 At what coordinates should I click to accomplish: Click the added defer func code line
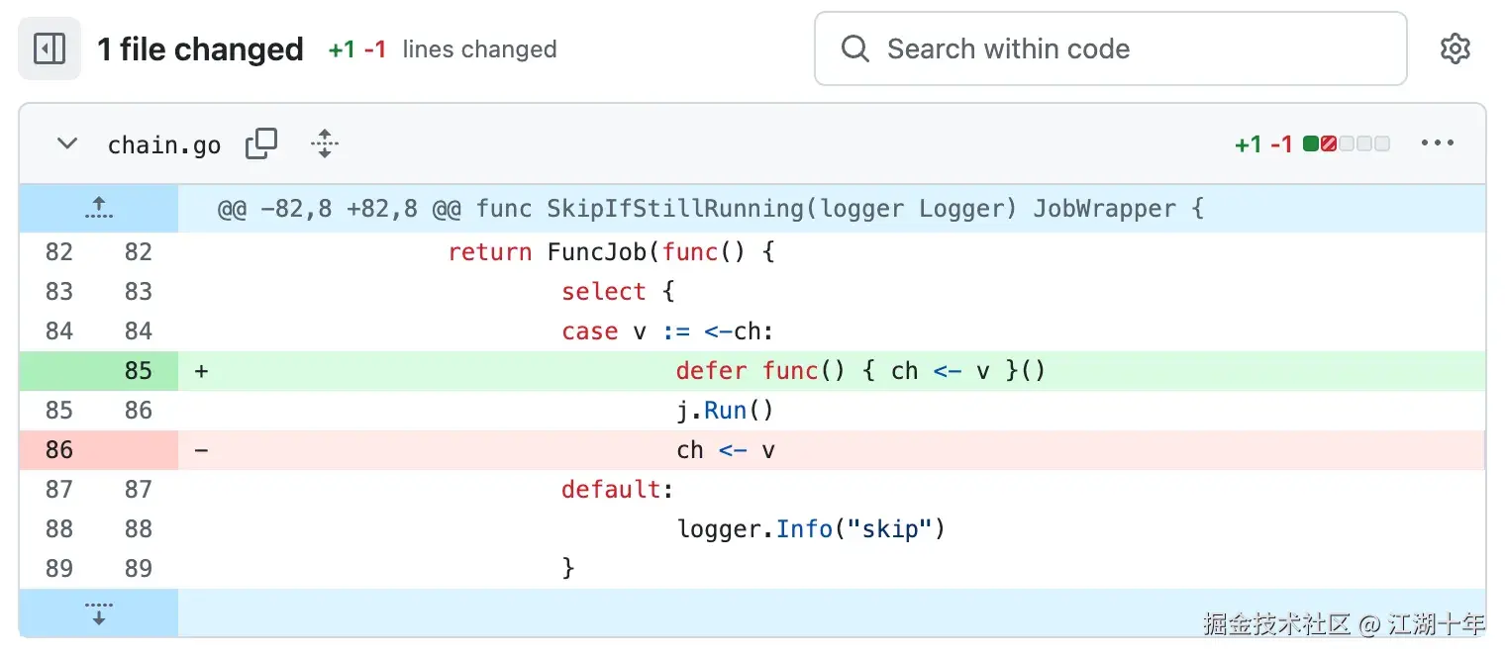[x=860, y=371]
